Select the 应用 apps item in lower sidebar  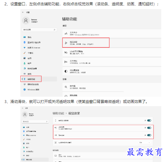tap(35, 143)
